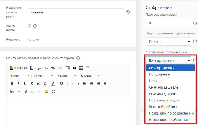
Task: Open the text color picker
Action: point(54,84)
